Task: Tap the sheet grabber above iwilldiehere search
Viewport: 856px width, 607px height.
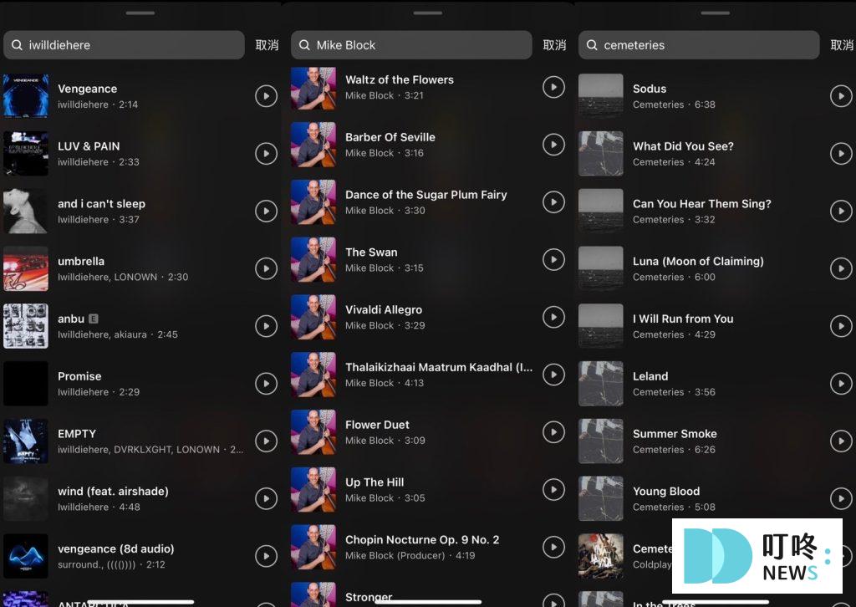Action: tap(140, 13)
